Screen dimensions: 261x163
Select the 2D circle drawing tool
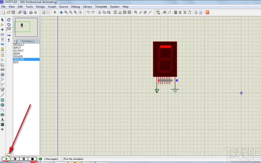[2, 105]
